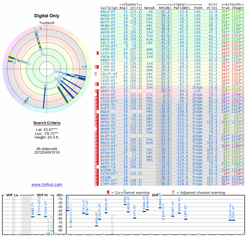
Task: Click the pink 'a' adjacent channel legend icon
Action: [x=173, y=193]
